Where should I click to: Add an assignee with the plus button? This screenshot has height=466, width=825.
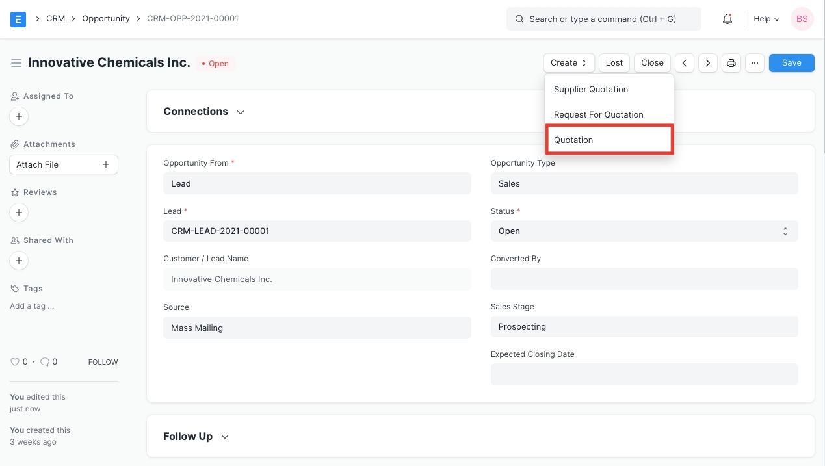tap(19, 117)
